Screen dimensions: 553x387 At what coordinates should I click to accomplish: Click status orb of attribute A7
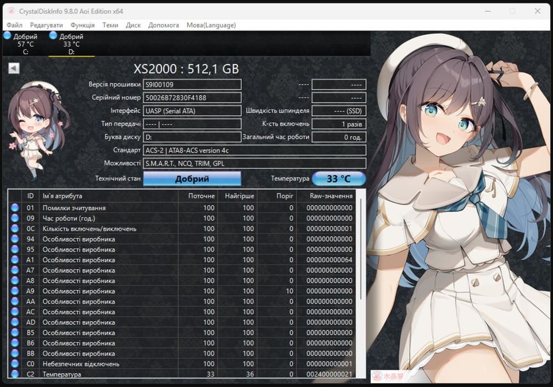15,270
